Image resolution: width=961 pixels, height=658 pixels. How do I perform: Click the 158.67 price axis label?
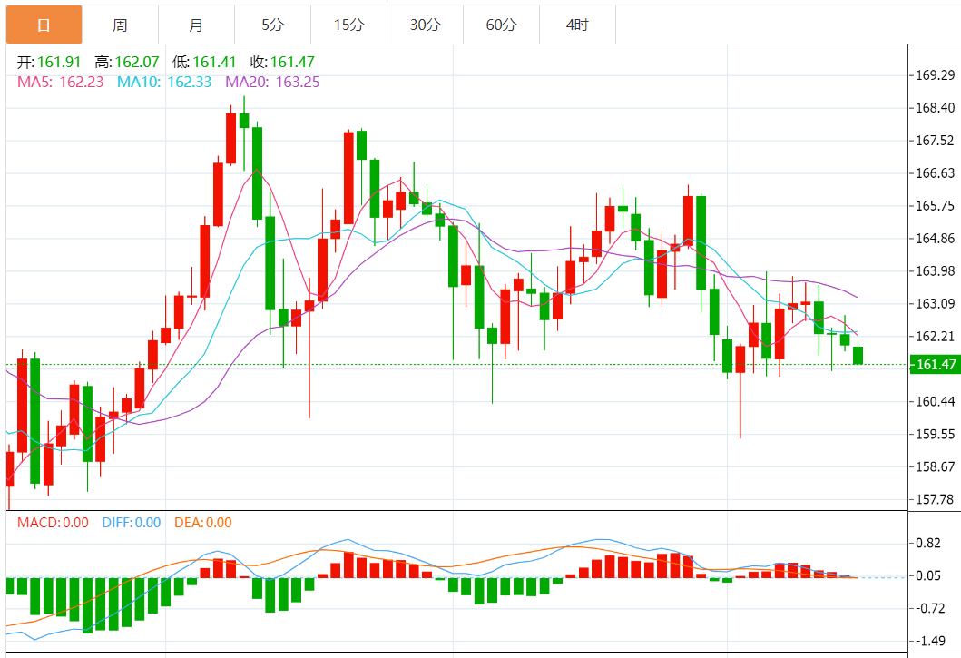pyautogui.click(x=936, y=466)
